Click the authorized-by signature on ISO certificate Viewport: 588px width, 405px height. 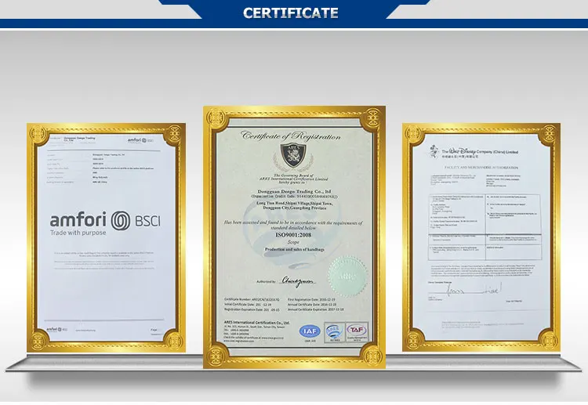(299, 281)
